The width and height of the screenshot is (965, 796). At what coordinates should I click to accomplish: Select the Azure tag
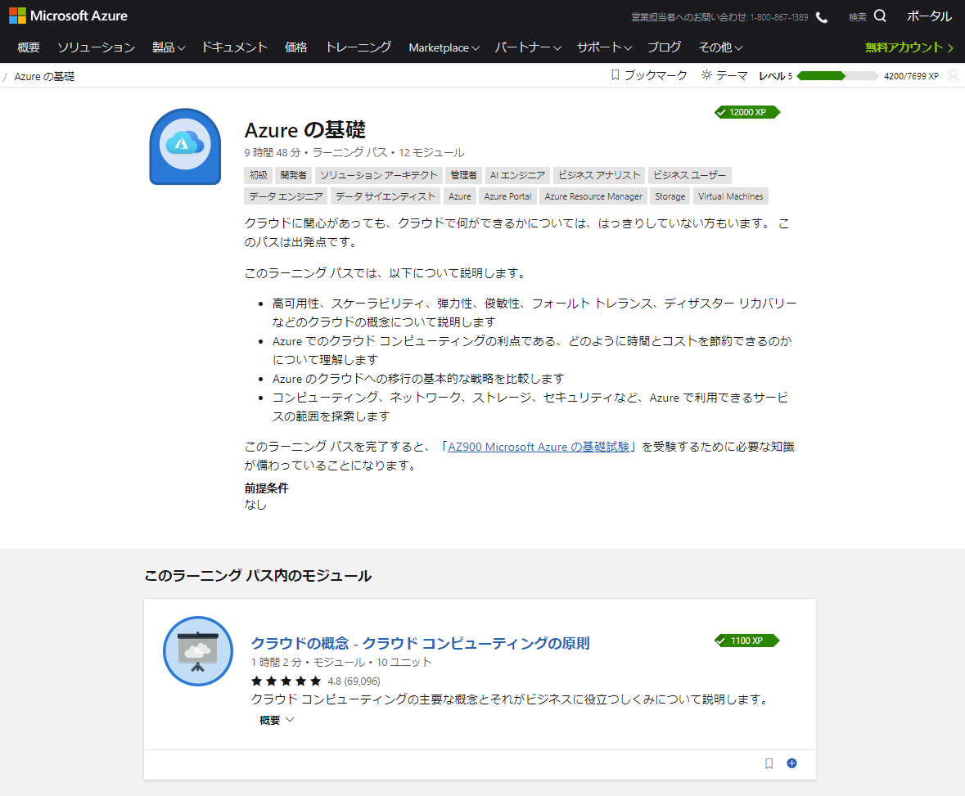coord(460,196)
